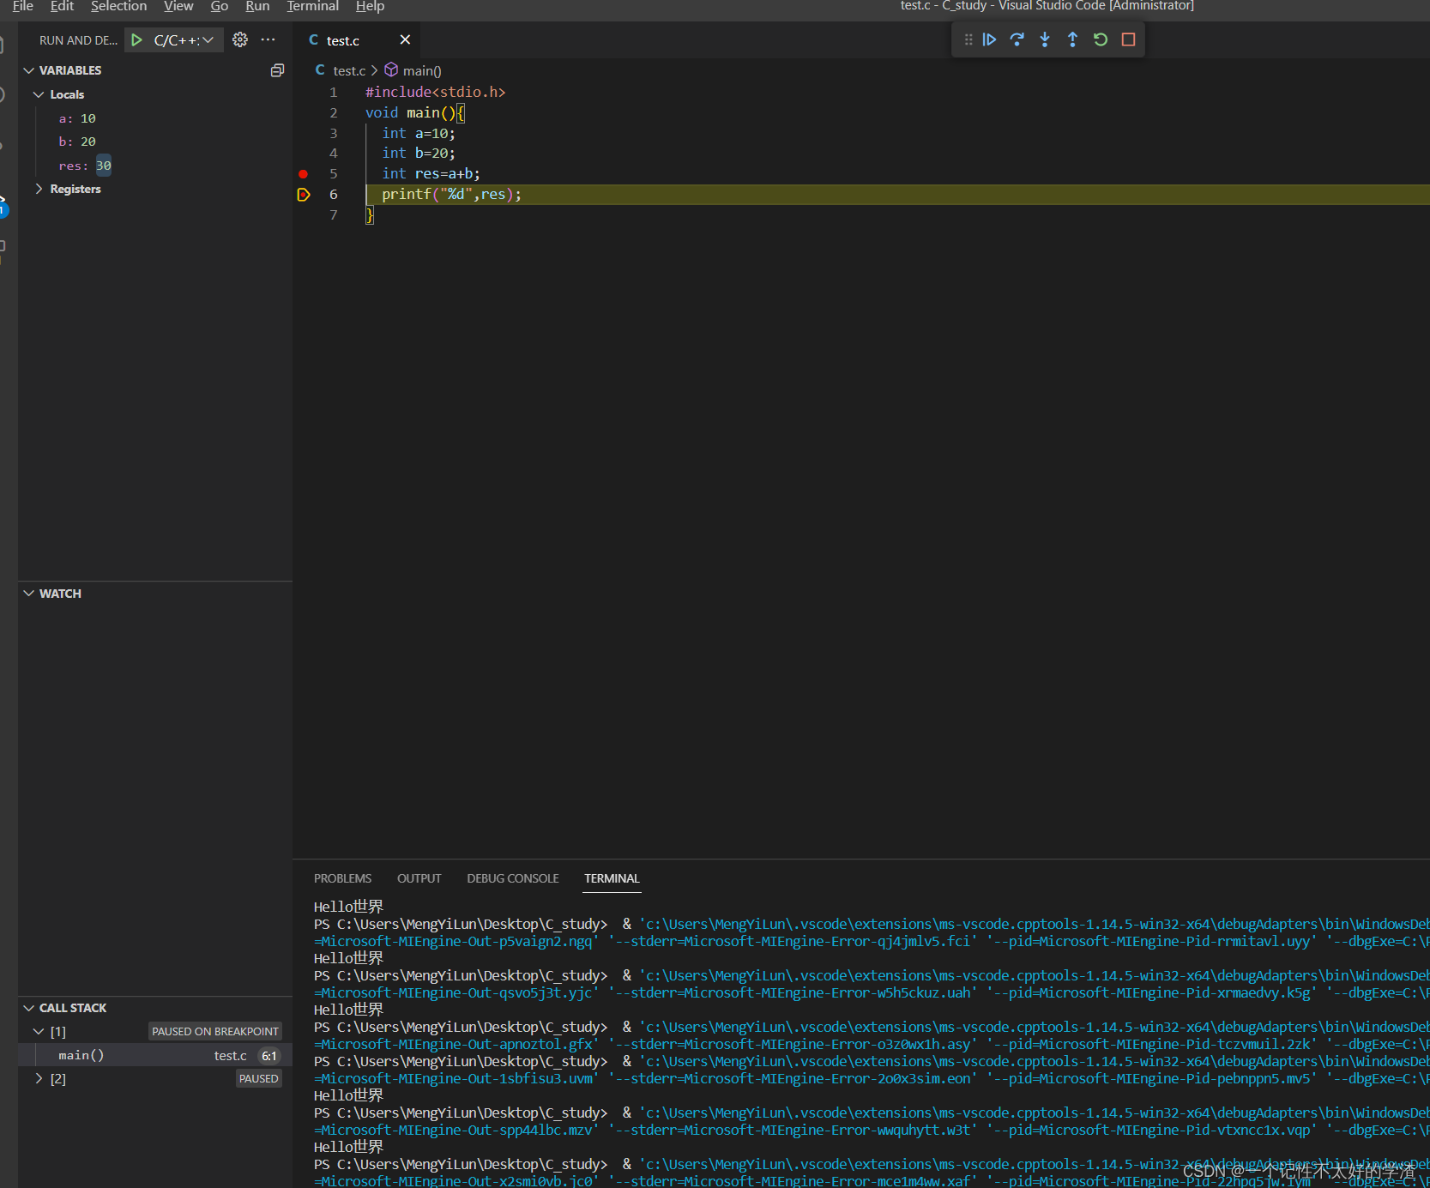This screenshot has height=1188, width=1430.
Task: Click highlighted printf line in editor
Action: pos(451,195)
